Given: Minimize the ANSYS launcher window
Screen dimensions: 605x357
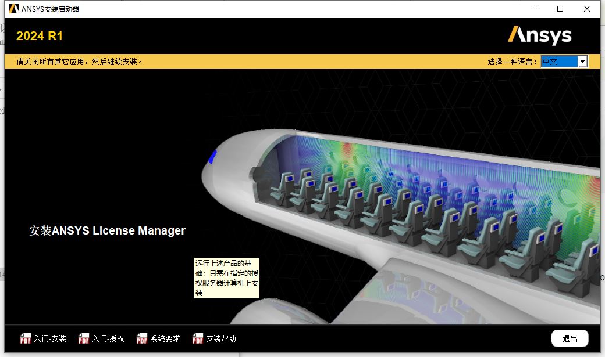Looking at the screenshot, I should click(x=534, y=9).
